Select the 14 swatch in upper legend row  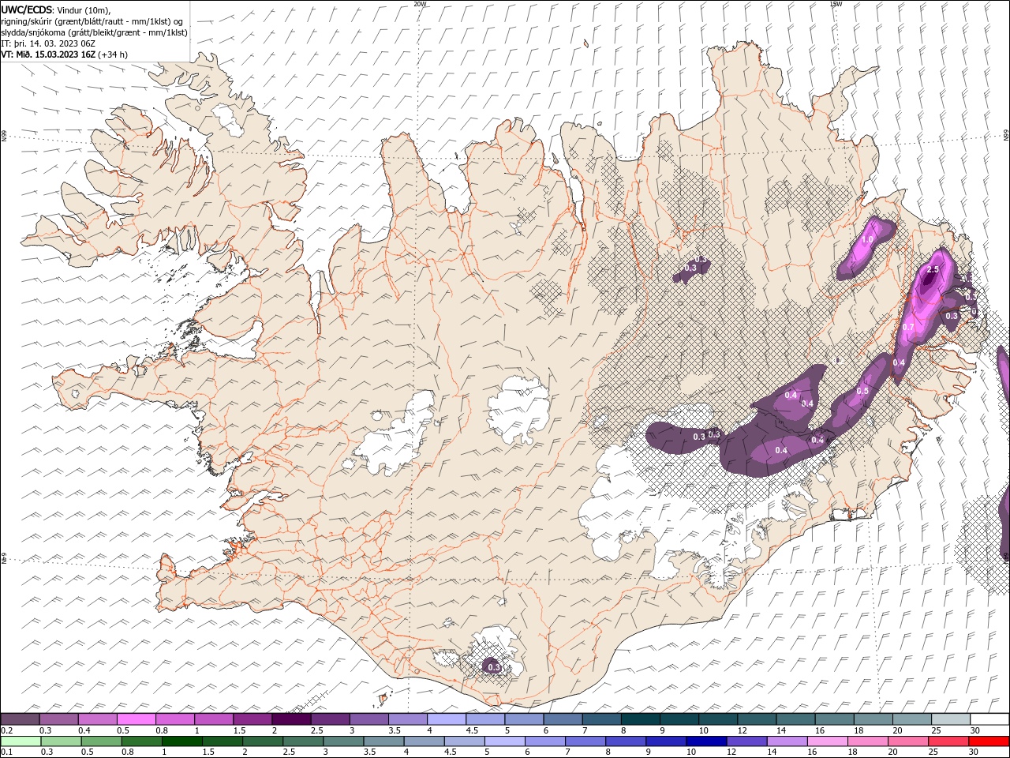[796, 719]
